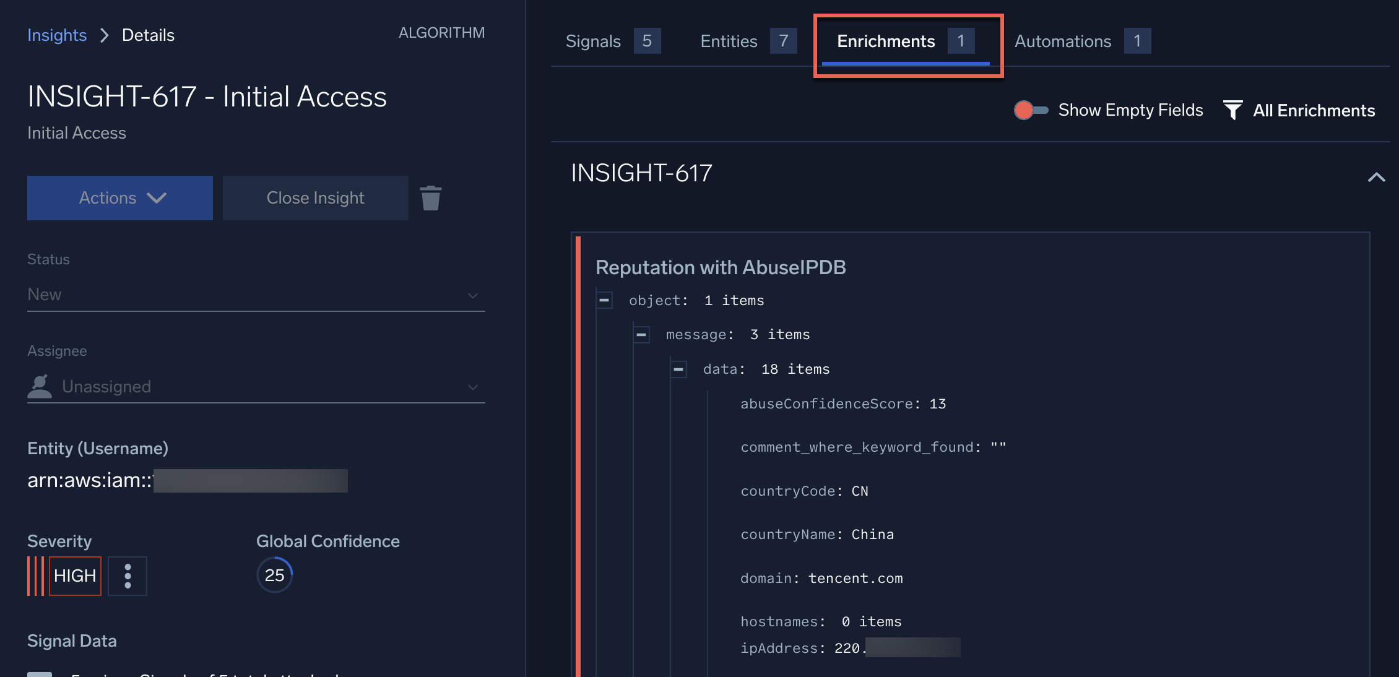Collapse the message: 3 items node
The image size is (1399, 677).
[x=641, y=334]
